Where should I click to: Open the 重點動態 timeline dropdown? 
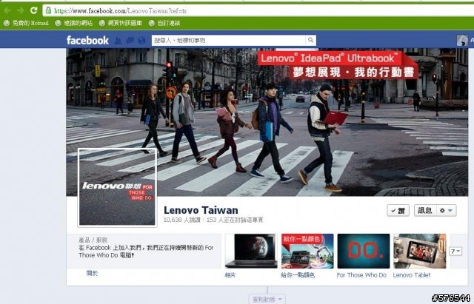pos(267,299)
